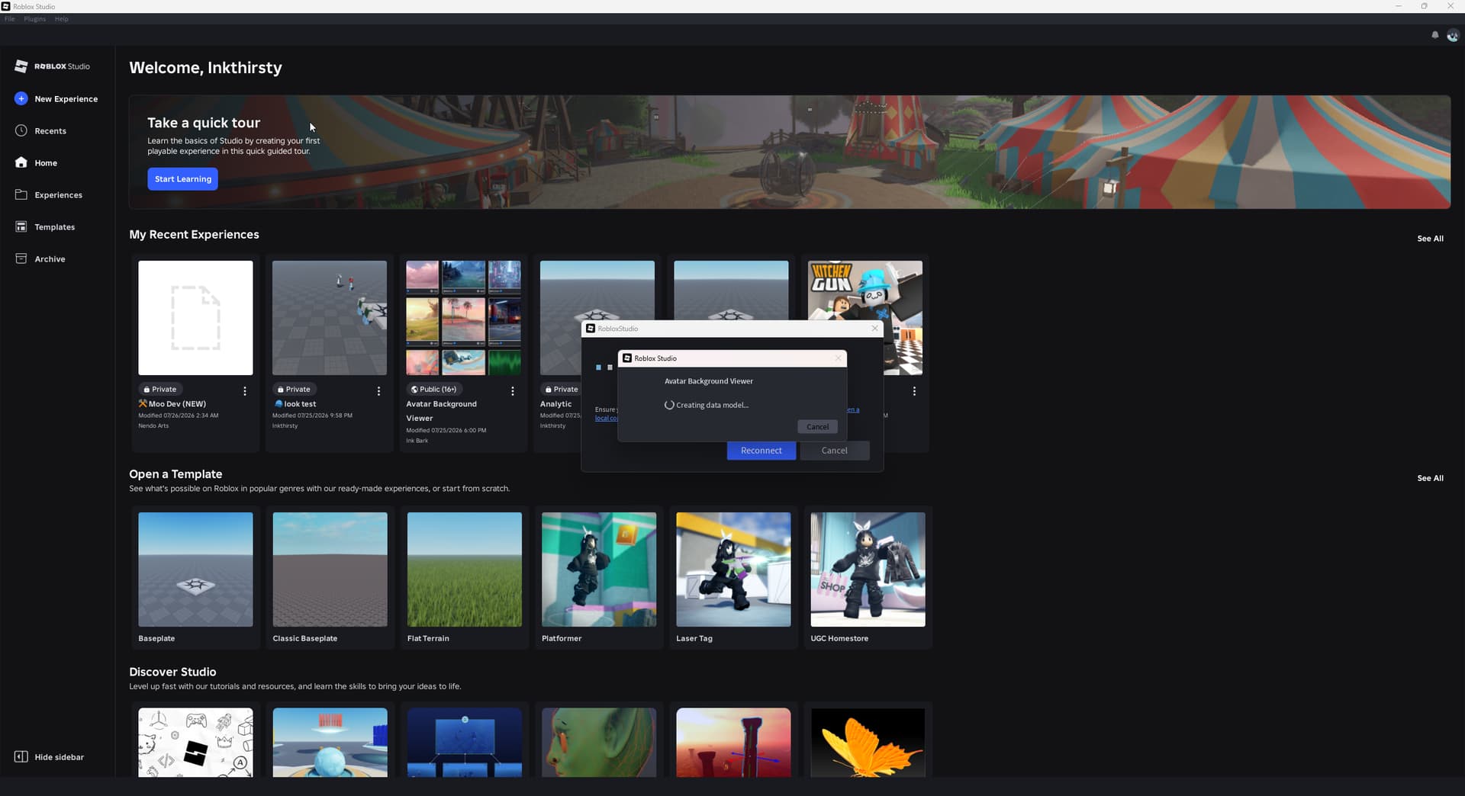Click the 'Nendo Arts' creator name
This screenshot has height=796, width=1465.
point(153,426)
